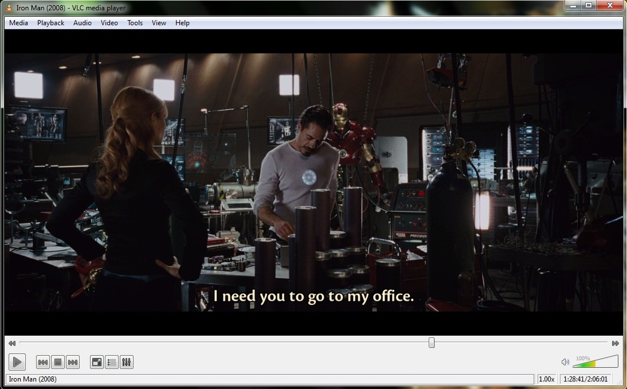
Task: Open the extended settings equalizer icon
Action: [126, 362]
